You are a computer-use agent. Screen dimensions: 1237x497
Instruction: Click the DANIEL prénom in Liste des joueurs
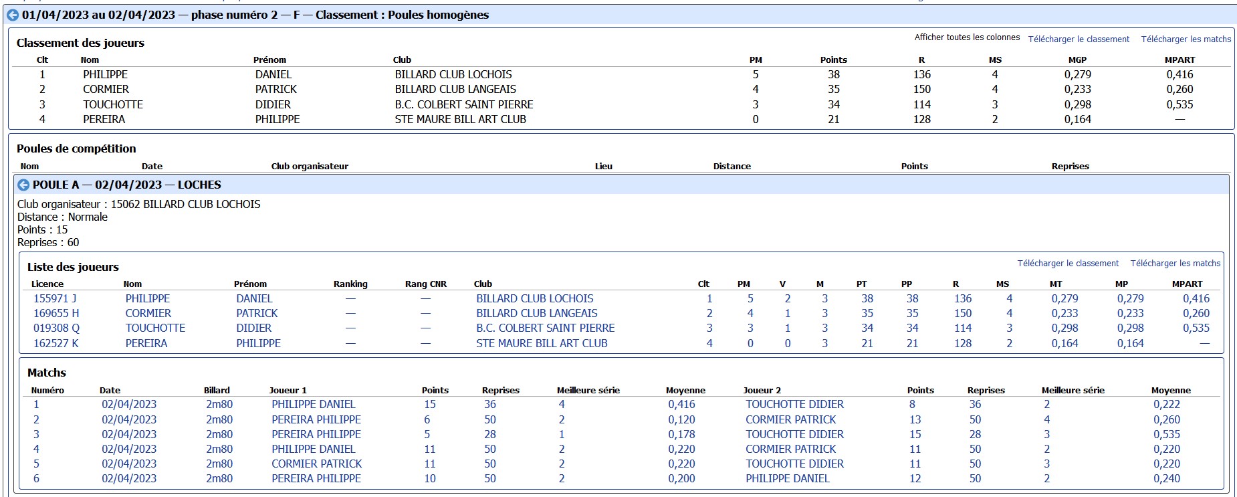pyautogui.click(x=254, y=298)
